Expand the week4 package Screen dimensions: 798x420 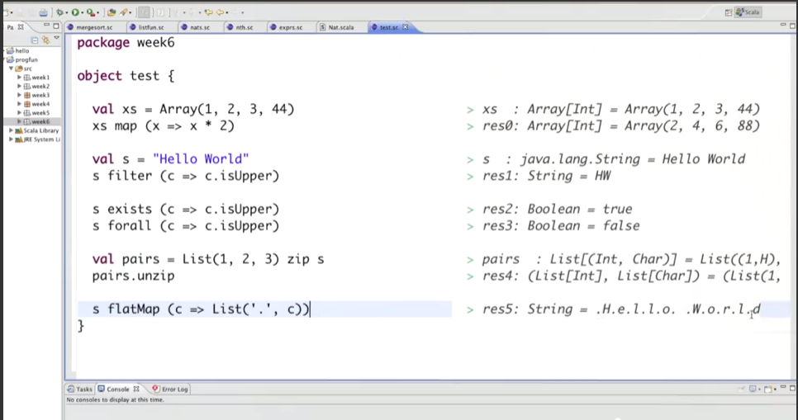(x=19, y=104)
